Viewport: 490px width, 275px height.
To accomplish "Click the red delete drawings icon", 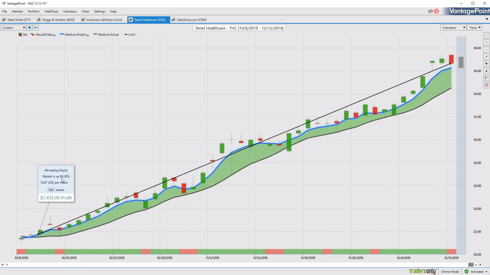I will (x=486, y=85).
